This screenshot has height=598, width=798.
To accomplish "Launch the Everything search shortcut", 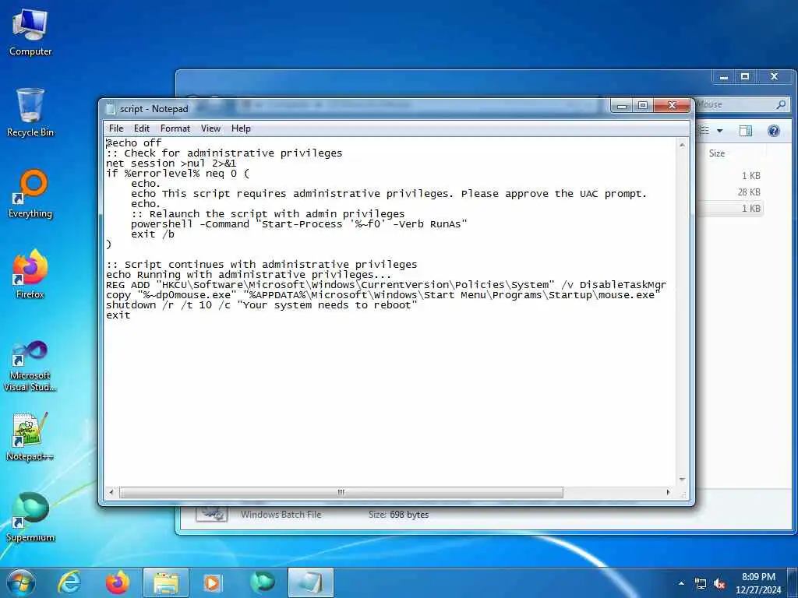I will 30,193.
